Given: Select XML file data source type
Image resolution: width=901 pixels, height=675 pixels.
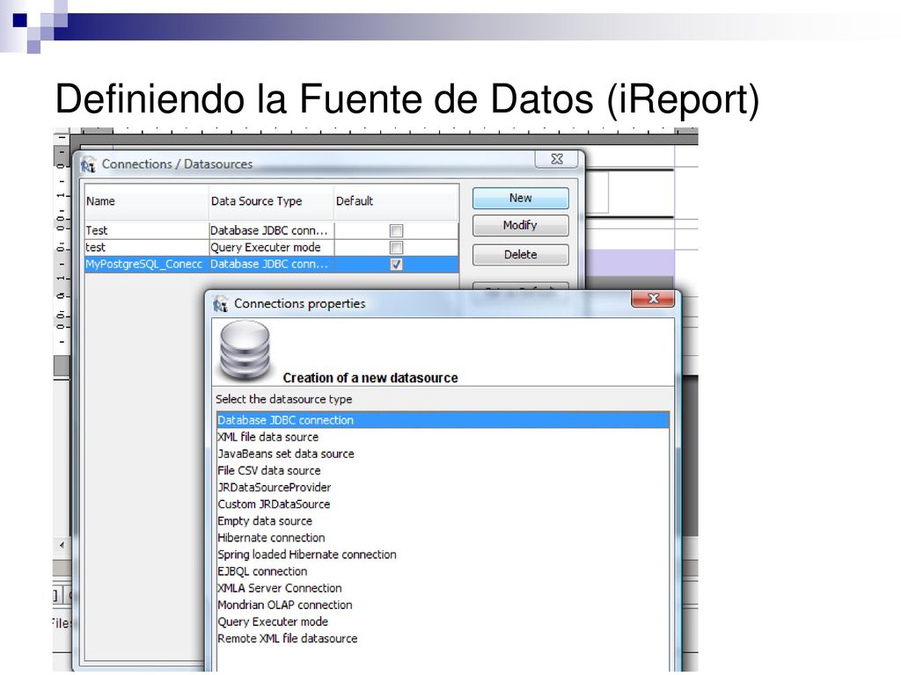Looking at the screenshot, I should [x=443, y=437].
